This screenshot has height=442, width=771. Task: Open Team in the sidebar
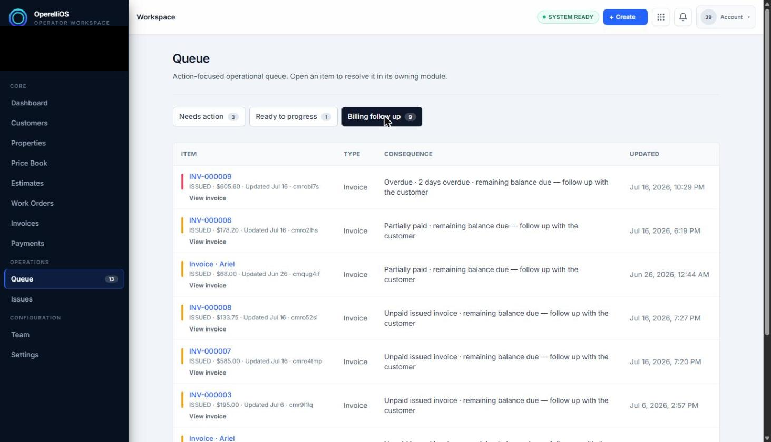pyautogui.click(x=64, y=335)
